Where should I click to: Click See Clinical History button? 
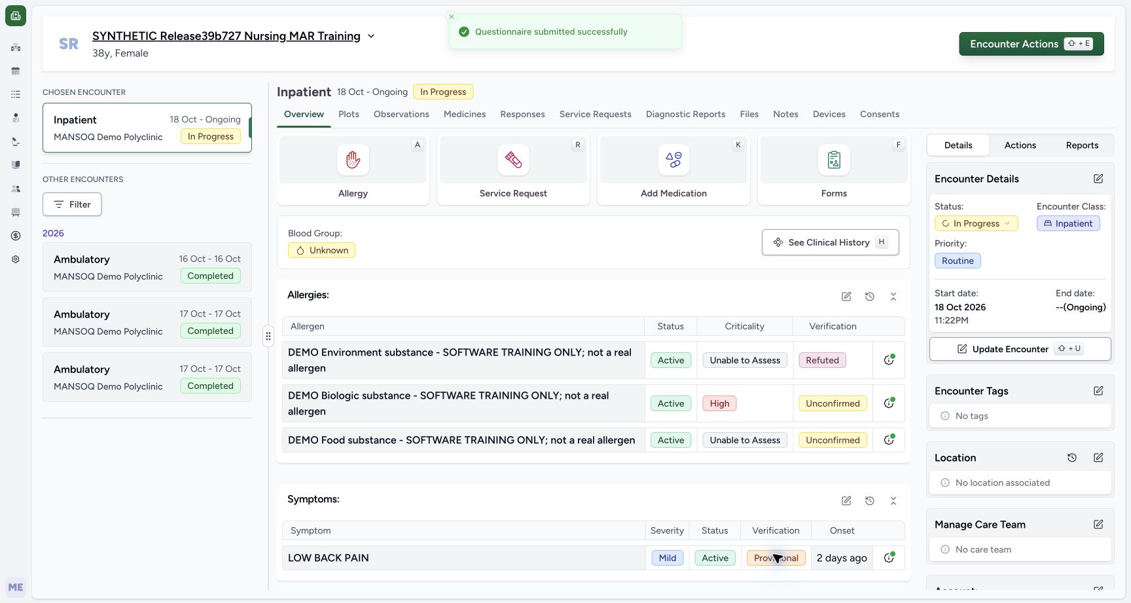830,242
